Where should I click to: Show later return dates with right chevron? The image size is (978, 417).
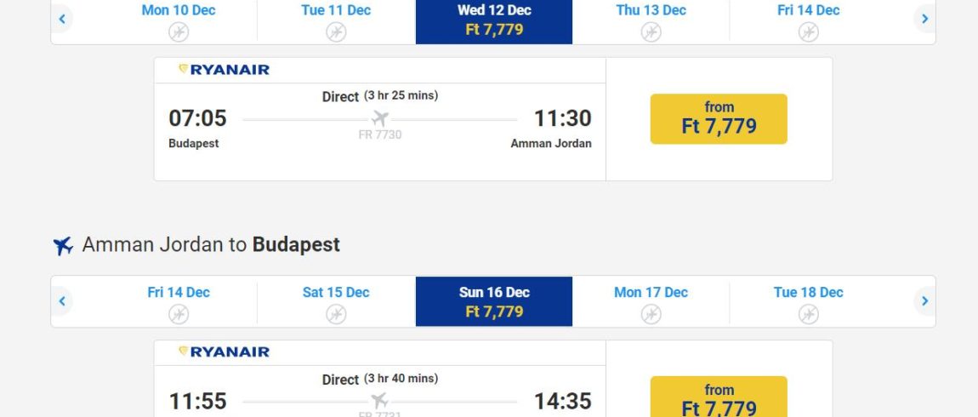pyautogui.click(x=924, y=301)
